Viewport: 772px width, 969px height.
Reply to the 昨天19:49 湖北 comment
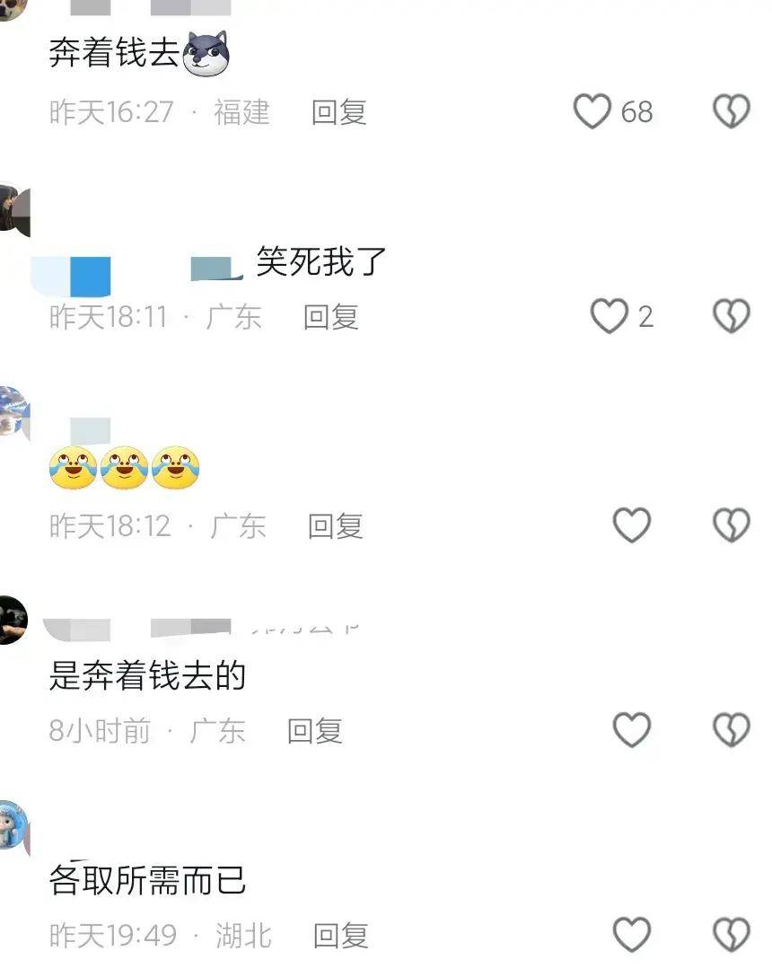point(341,936)
